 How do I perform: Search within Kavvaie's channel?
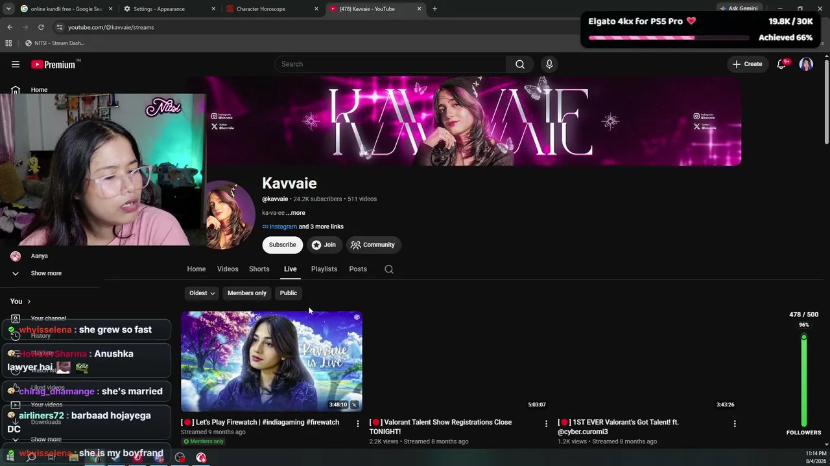[389, 269]
